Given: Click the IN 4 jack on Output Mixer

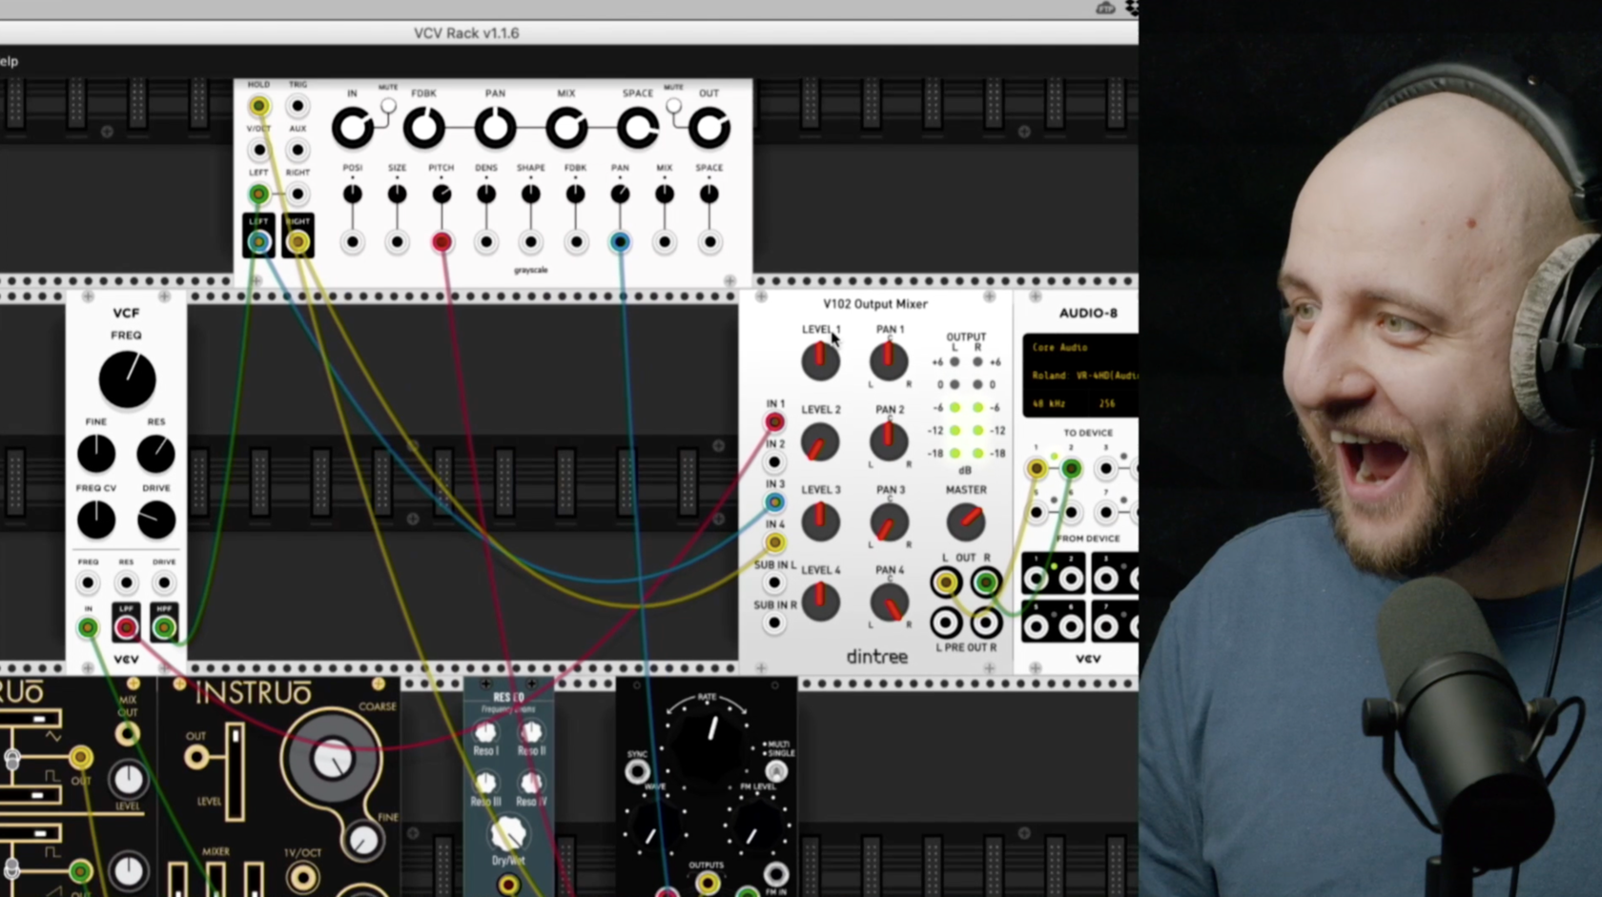Looking at the screenshot, I should point(774,542).
